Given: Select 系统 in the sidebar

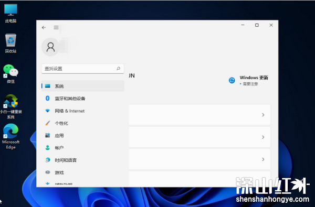Looking at the screenshot, I should click(83, 86).
